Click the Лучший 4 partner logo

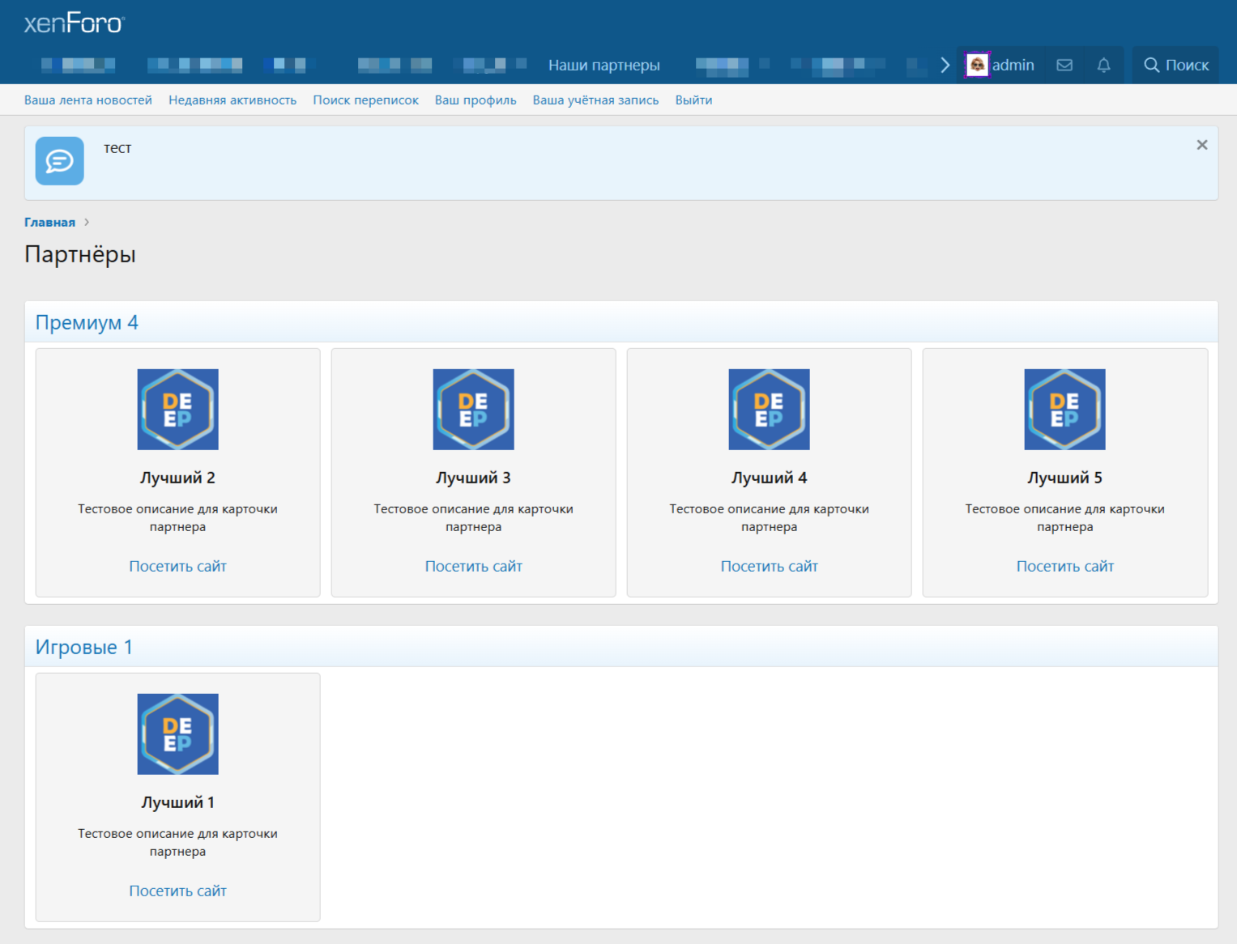(769, 410)
